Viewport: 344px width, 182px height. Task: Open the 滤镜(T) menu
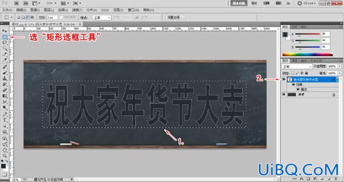pos(77,10)
